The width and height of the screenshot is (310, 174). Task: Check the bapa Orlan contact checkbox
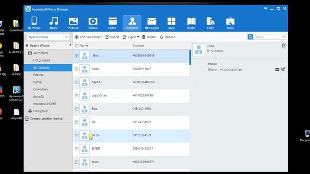[x=77, y=96]
